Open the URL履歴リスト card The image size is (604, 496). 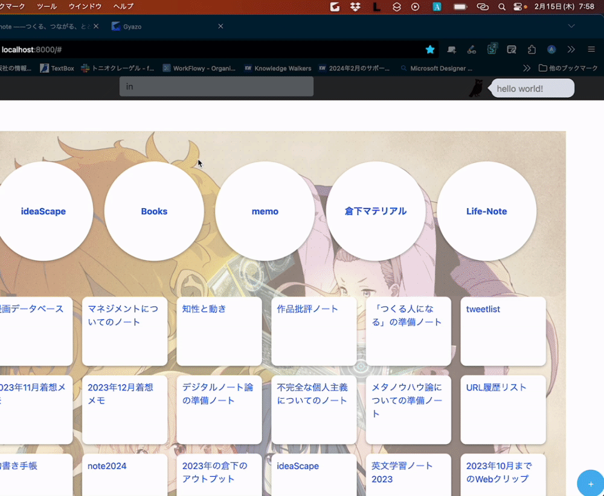point(503,410)
